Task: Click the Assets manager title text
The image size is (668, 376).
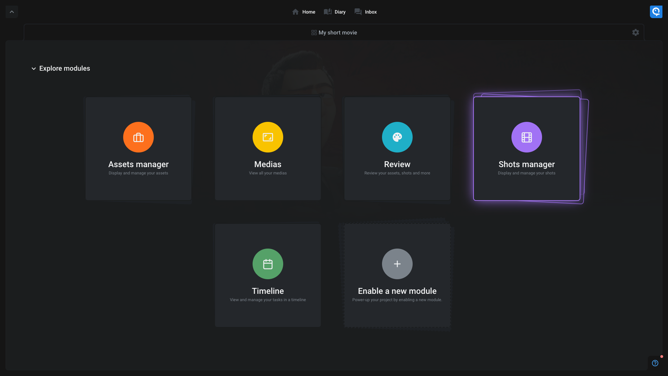Action: (138, 164)
